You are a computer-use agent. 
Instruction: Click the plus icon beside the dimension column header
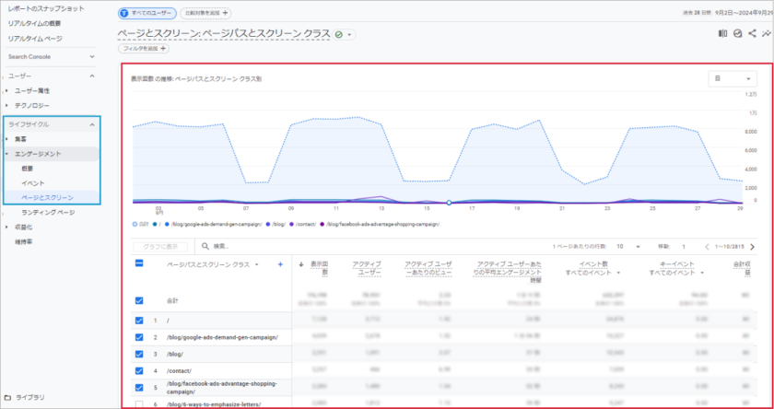pyautogui.click(x=281, y=264)
